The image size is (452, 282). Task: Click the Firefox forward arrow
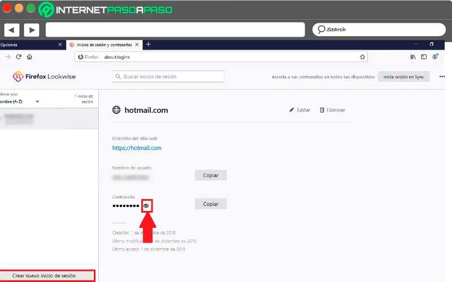pos(8,57)
